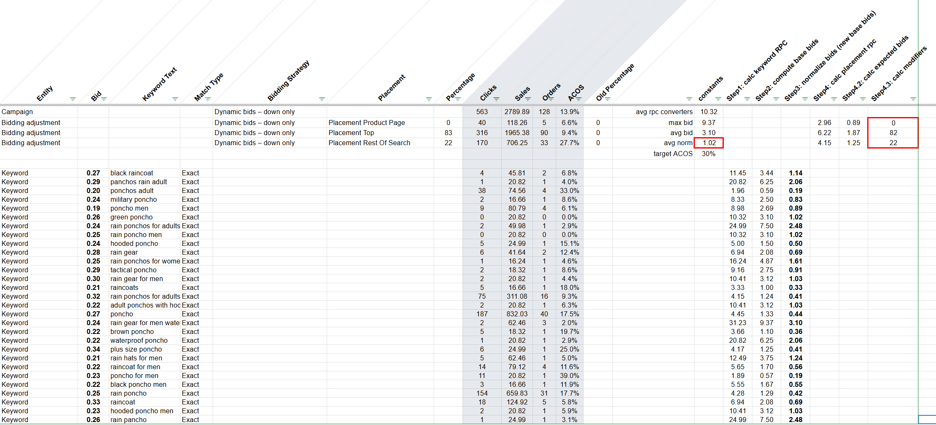Image resolution: width=936 pixels, height=425 pixels.
Task: Select the 'tactical poncho' keyword cell
Action: [x=144, y=270]
